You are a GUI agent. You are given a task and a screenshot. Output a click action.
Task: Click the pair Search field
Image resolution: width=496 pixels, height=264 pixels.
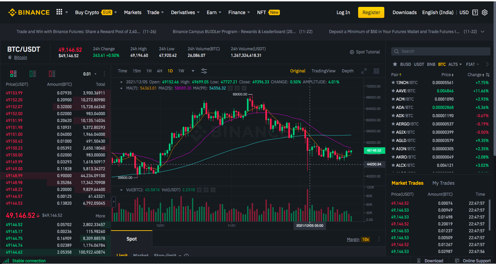tap(441, 51)
